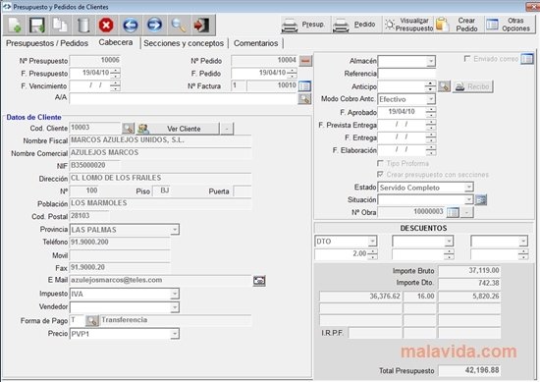Click the lookup icon beside Forma de Pago
The image size is (540, 382).
point(92,321)
